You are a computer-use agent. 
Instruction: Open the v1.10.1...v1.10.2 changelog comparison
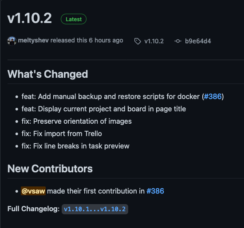pos(95,209)
